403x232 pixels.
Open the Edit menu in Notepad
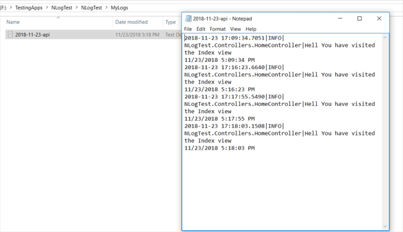[201, 29]
